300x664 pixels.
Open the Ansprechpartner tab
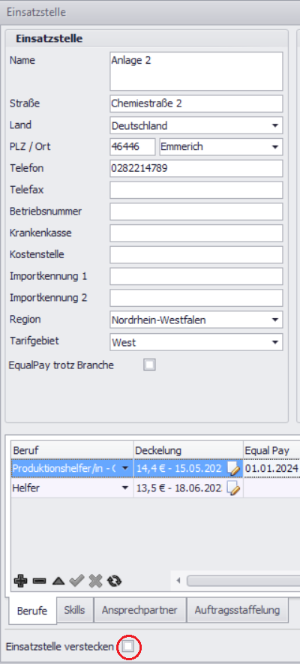(x=139, y=610)
